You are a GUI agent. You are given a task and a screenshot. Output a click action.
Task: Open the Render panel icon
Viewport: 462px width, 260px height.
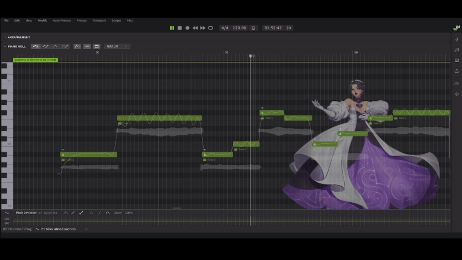[457, 71]
